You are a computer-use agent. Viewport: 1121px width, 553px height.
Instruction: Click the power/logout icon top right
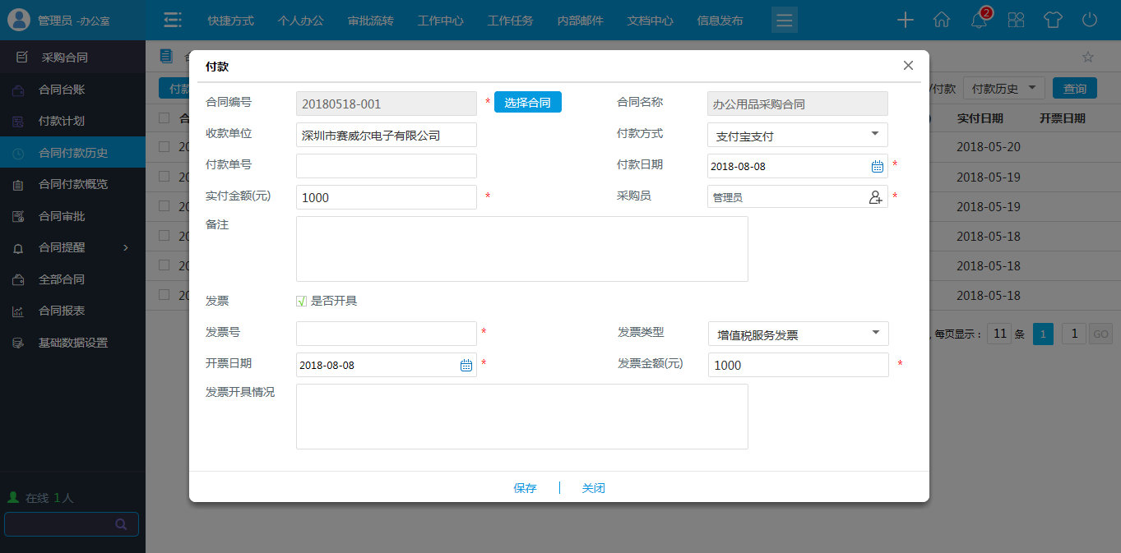pyautogui.click(x=1089, y=20)
